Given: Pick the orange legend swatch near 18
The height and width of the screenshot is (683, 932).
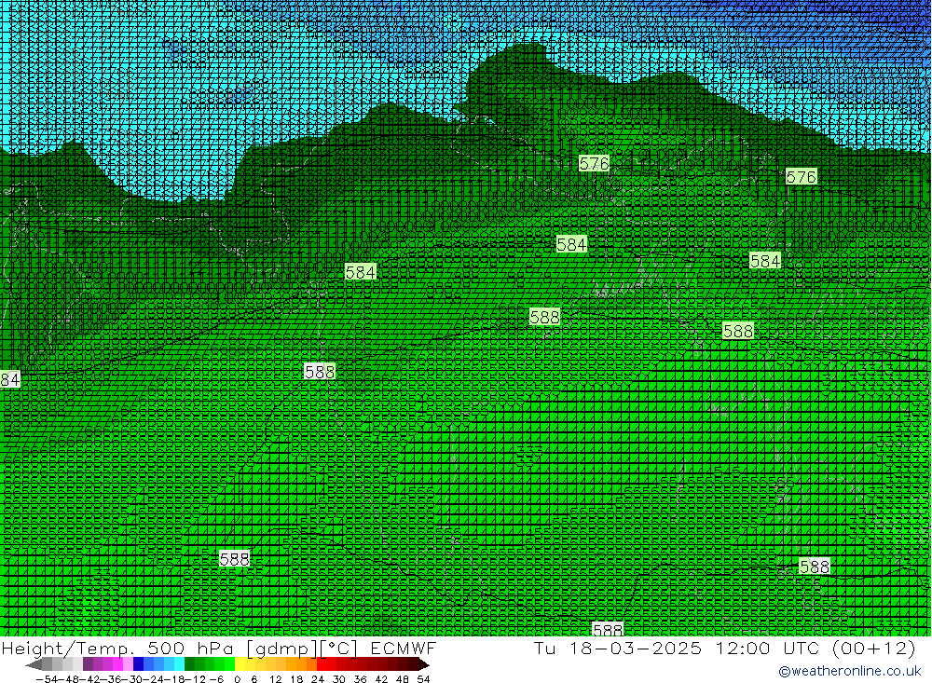Looking at the screenshot, I should pyautogui.click(x=301, y=664).
